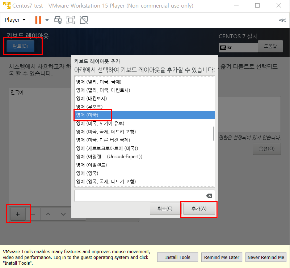Select 영어 (세르보크로아트어 (미국)) layout

(144, 148)
